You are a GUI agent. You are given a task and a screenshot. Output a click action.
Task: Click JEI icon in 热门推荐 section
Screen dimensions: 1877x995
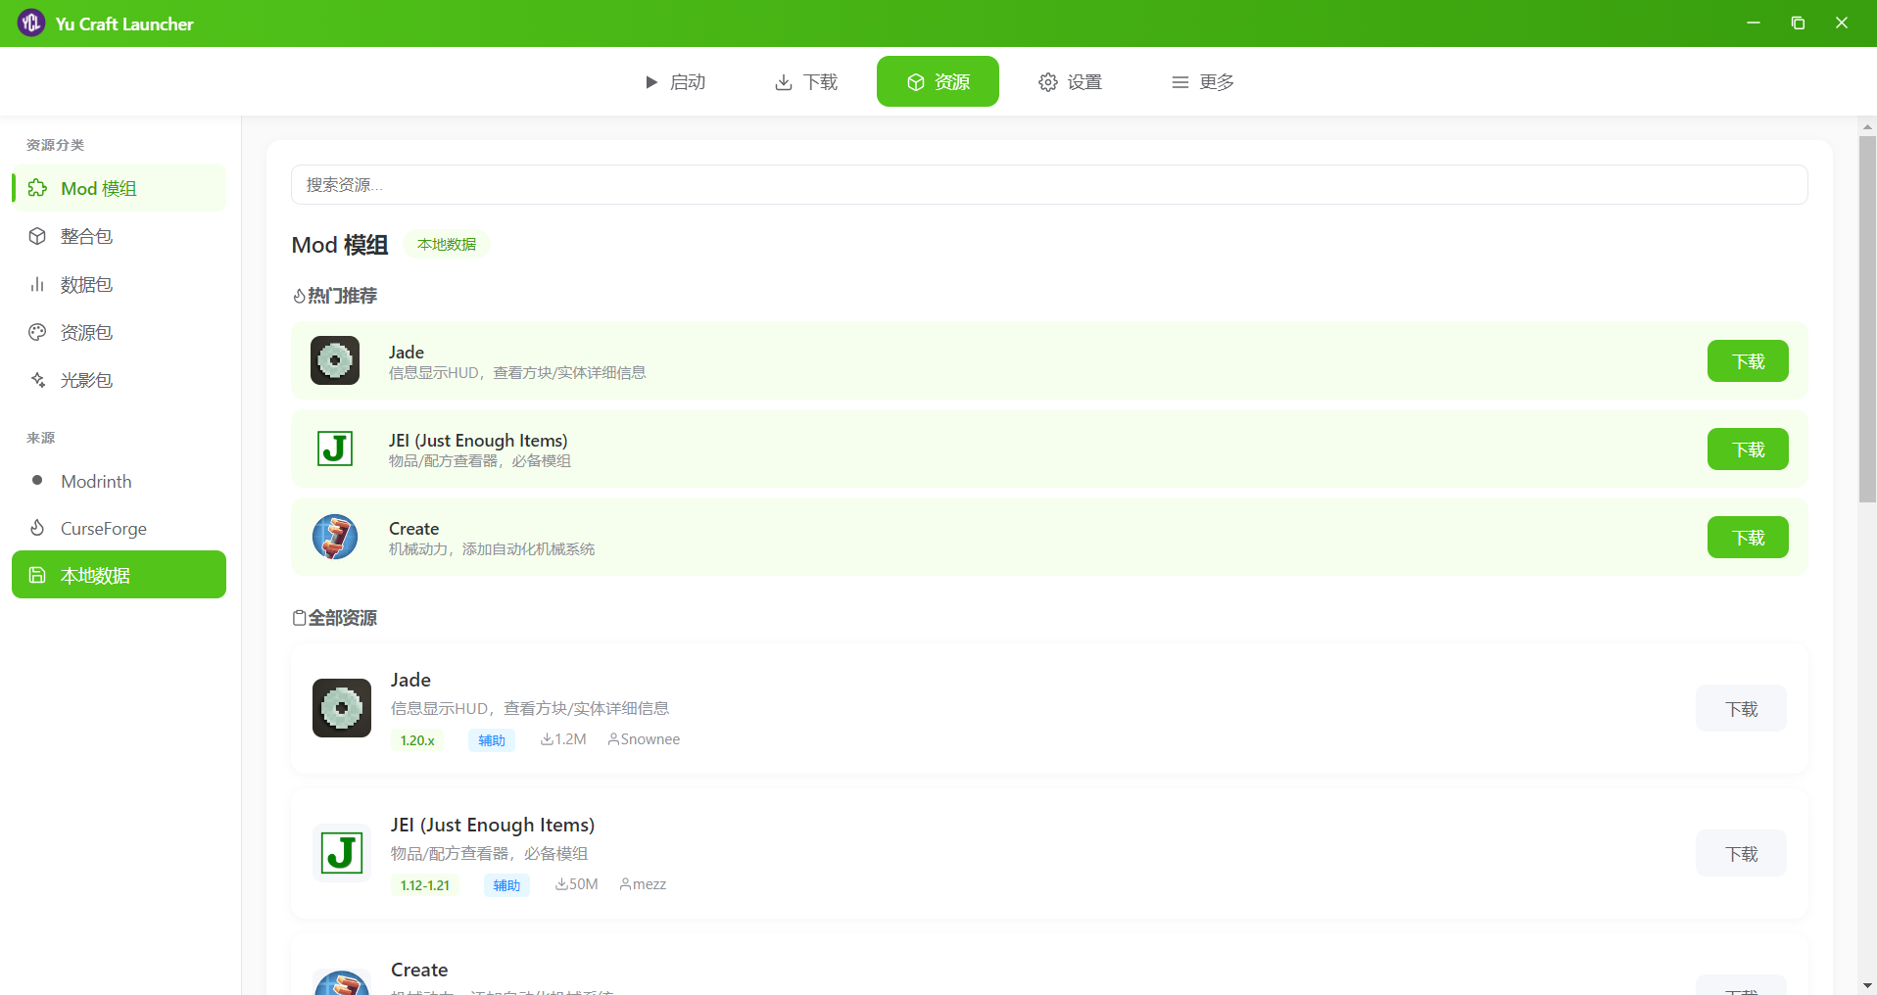[335, 449]
